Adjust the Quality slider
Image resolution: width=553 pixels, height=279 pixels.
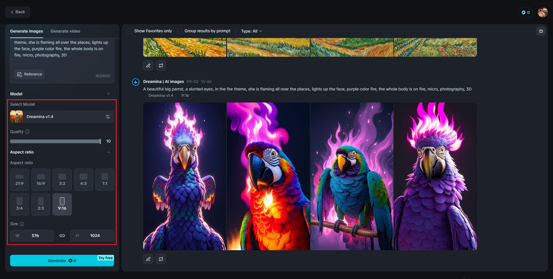pyautogui.click(x=55, y=141)
